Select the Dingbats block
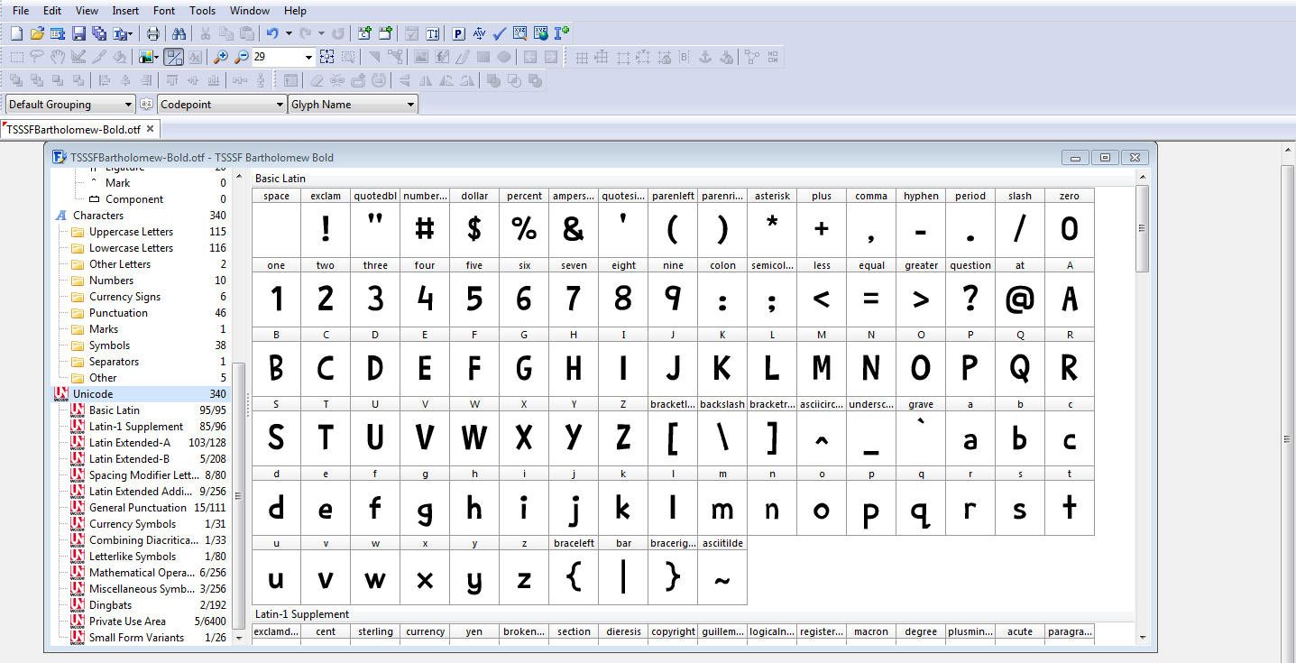 [x=110, y=605]
